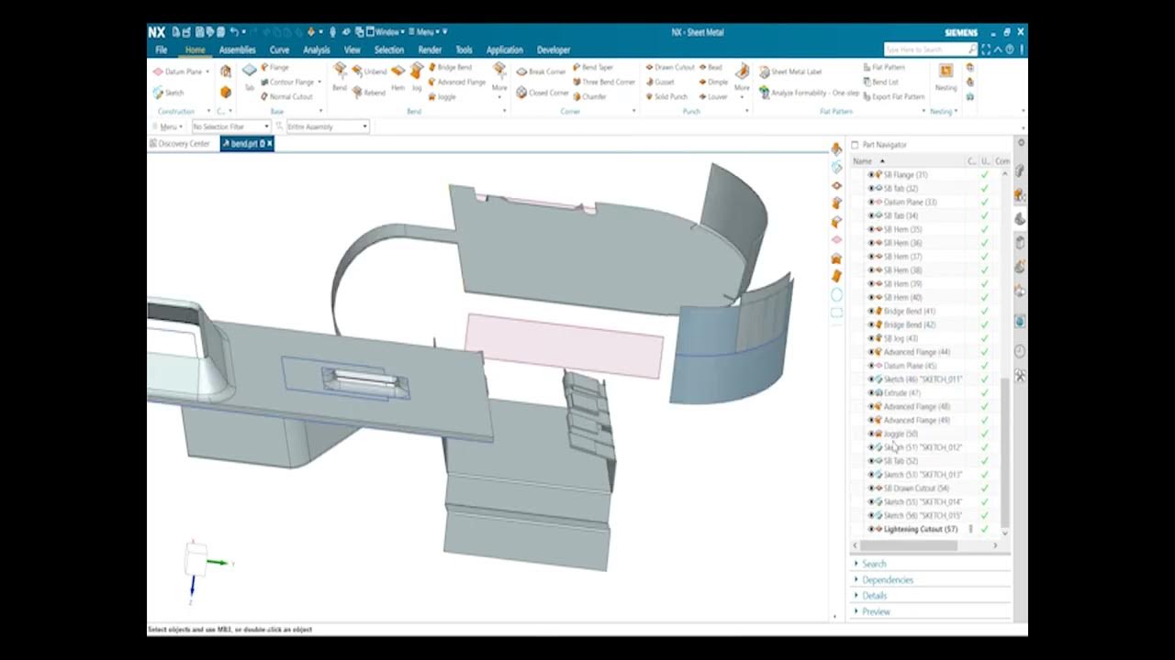Click the Part Navigator horizontal scrollbar
1175x660 pixels.
pos(907,545)
